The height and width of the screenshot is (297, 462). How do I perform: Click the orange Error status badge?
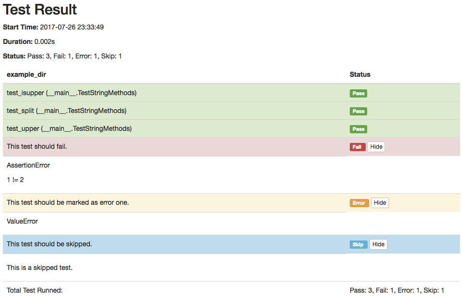[359, 203]
